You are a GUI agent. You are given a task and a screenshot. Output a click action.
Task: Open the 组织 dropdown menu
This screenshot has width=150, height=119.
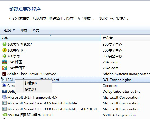tap(9, 30)
